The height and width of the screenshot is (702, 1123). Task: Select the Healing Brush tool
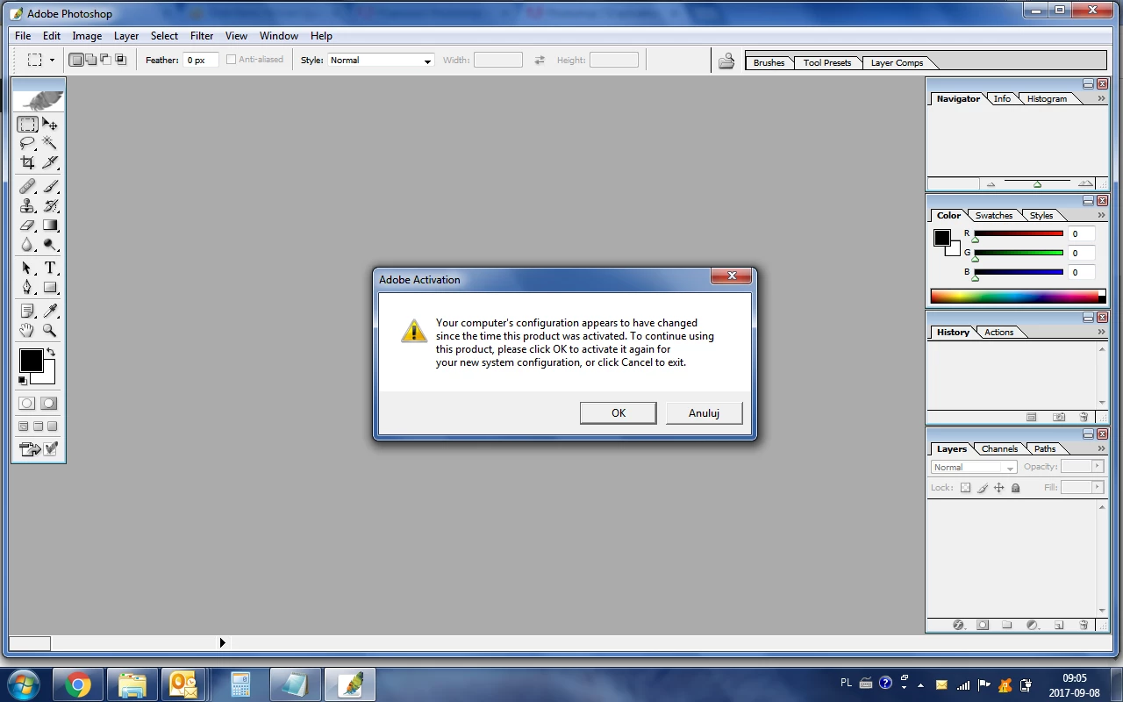[28, 186]
